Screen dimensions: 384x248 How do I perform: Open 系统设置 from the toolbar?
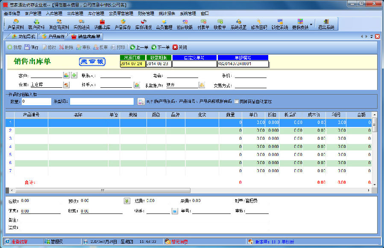click(238, 24)
